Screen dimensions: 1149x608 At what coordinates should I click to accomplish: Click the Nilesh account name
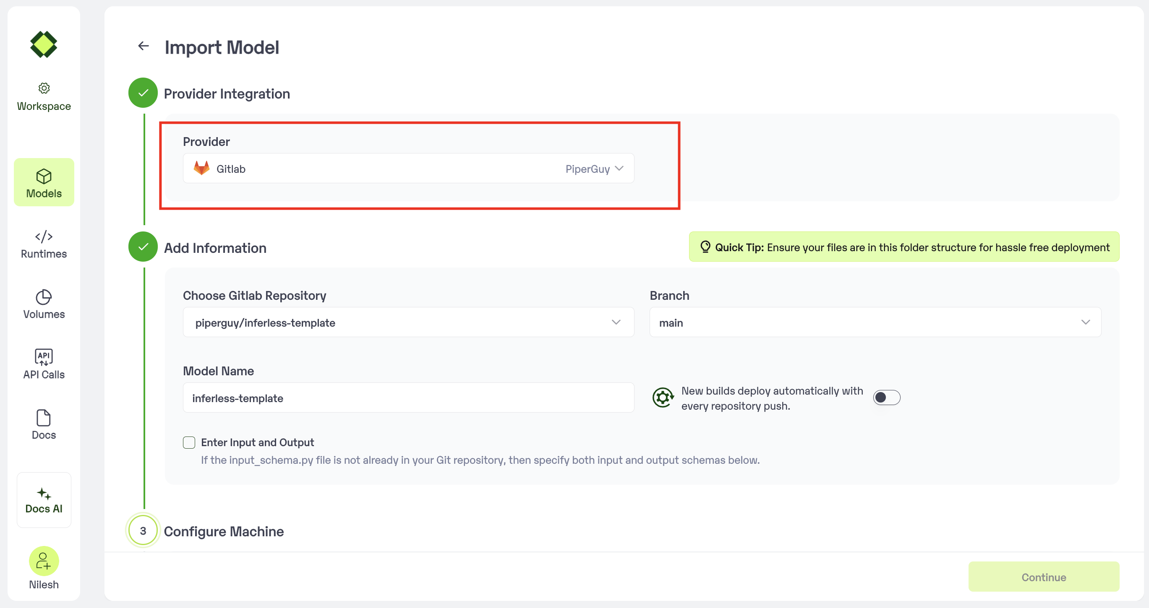(44, 585)
